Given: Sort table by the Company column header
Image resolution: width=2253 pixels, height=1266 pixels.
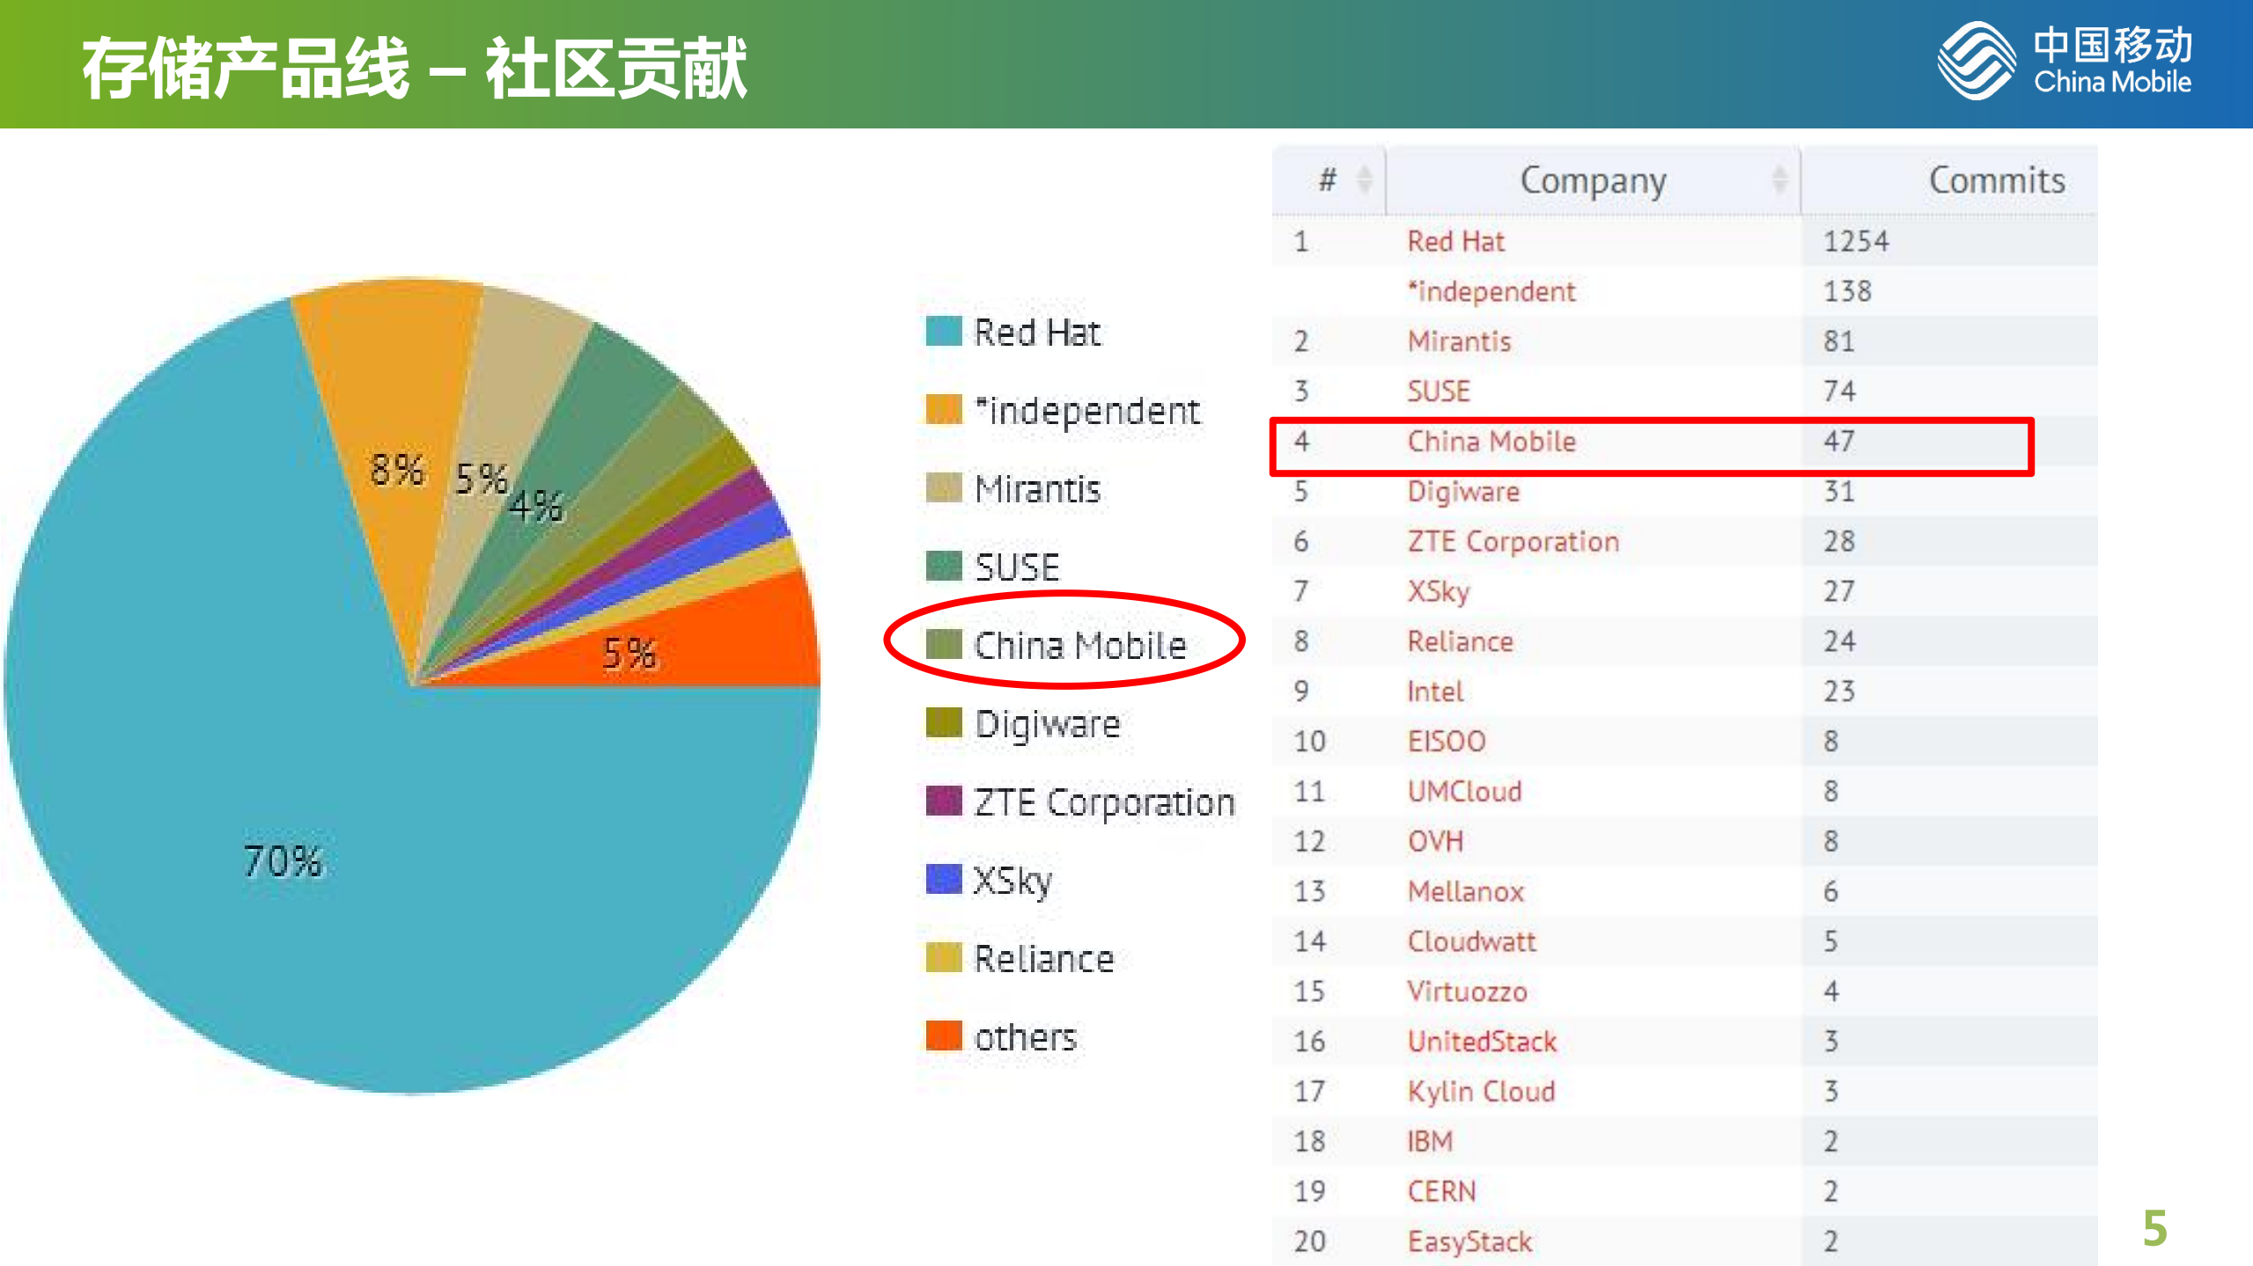Looking at the screenshot, I should [1592, 180].
